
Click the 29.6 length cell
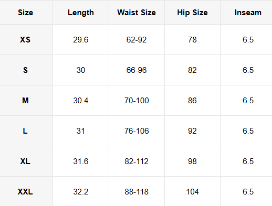tap(81, 40)
